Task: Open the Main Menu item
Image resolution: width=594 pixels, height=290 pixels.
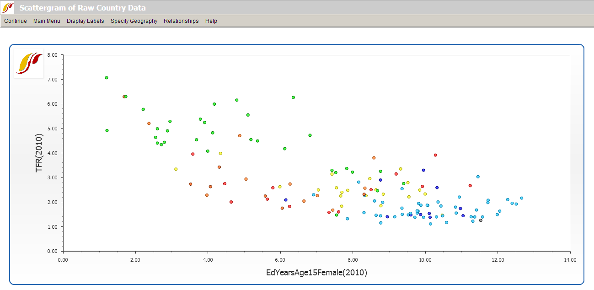Action: 47,21
